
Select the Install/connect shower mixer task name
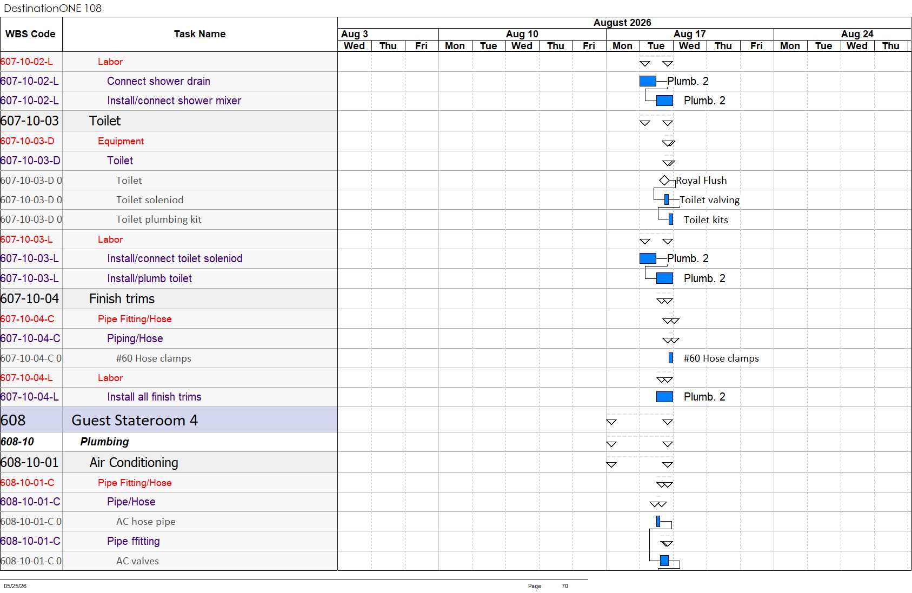coord(174,101)
